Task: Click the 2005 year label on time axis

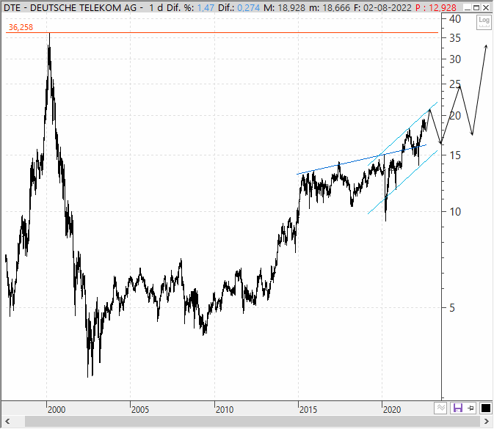Action: [140, 410]
